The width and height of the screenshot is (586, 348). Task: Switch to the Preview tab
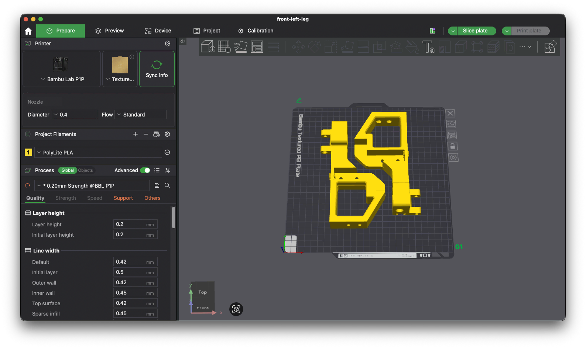click(x=109, y=31)
